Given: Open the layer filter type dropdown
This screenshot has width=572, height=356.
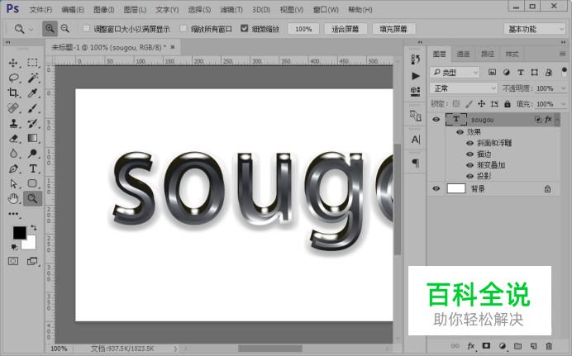Looking at the screenshot, I should pos(455,73).
